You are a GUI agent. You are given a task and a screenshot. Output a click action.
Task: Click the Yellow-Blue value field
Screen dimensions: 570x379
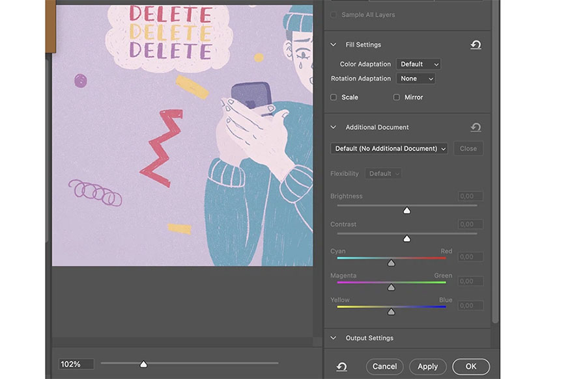pos(470,306)
